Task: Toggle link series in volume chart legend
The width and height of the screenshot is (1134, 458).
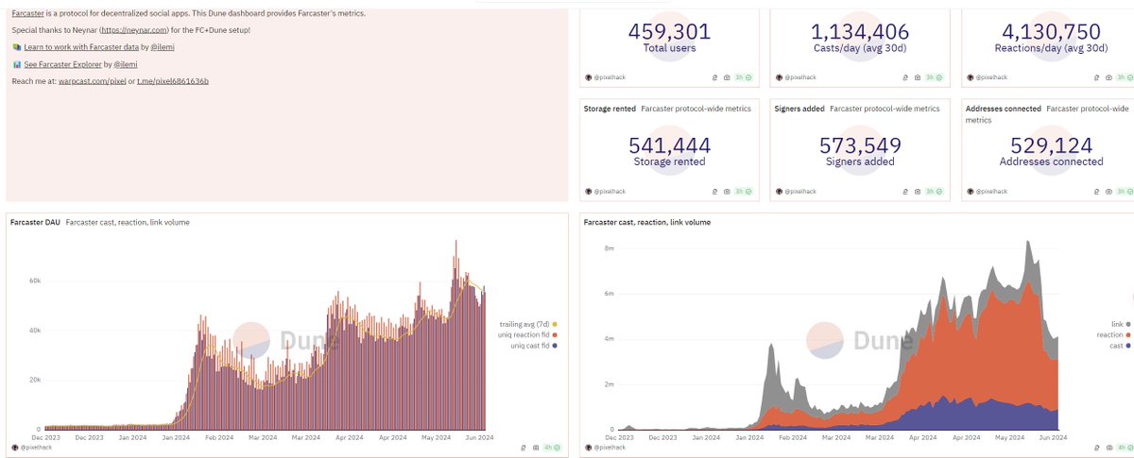Action: coord(1120,324)
